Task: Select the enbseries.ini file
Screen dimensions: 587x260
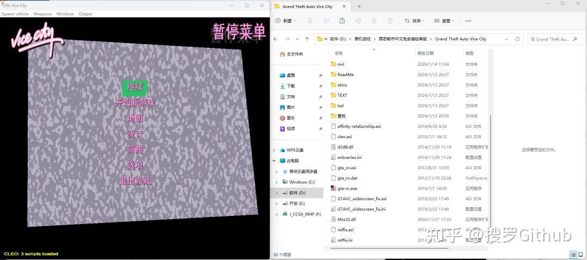Action: click(x=349, y=157)
